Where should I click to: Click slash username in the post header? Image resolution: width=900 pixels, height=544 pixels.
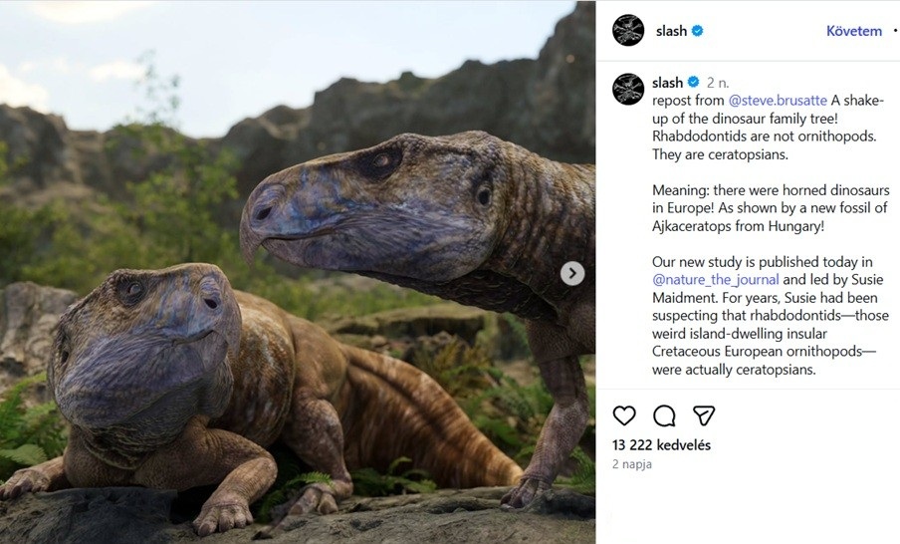click(671, 31)
